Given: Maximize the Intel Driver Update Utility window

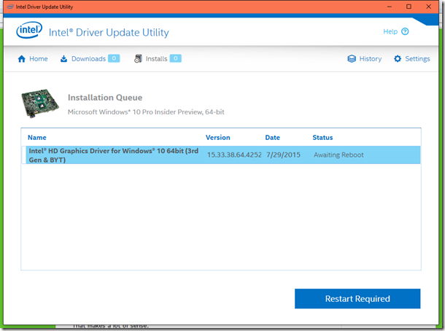Looking at the screenshot, I should click(409, 7).
